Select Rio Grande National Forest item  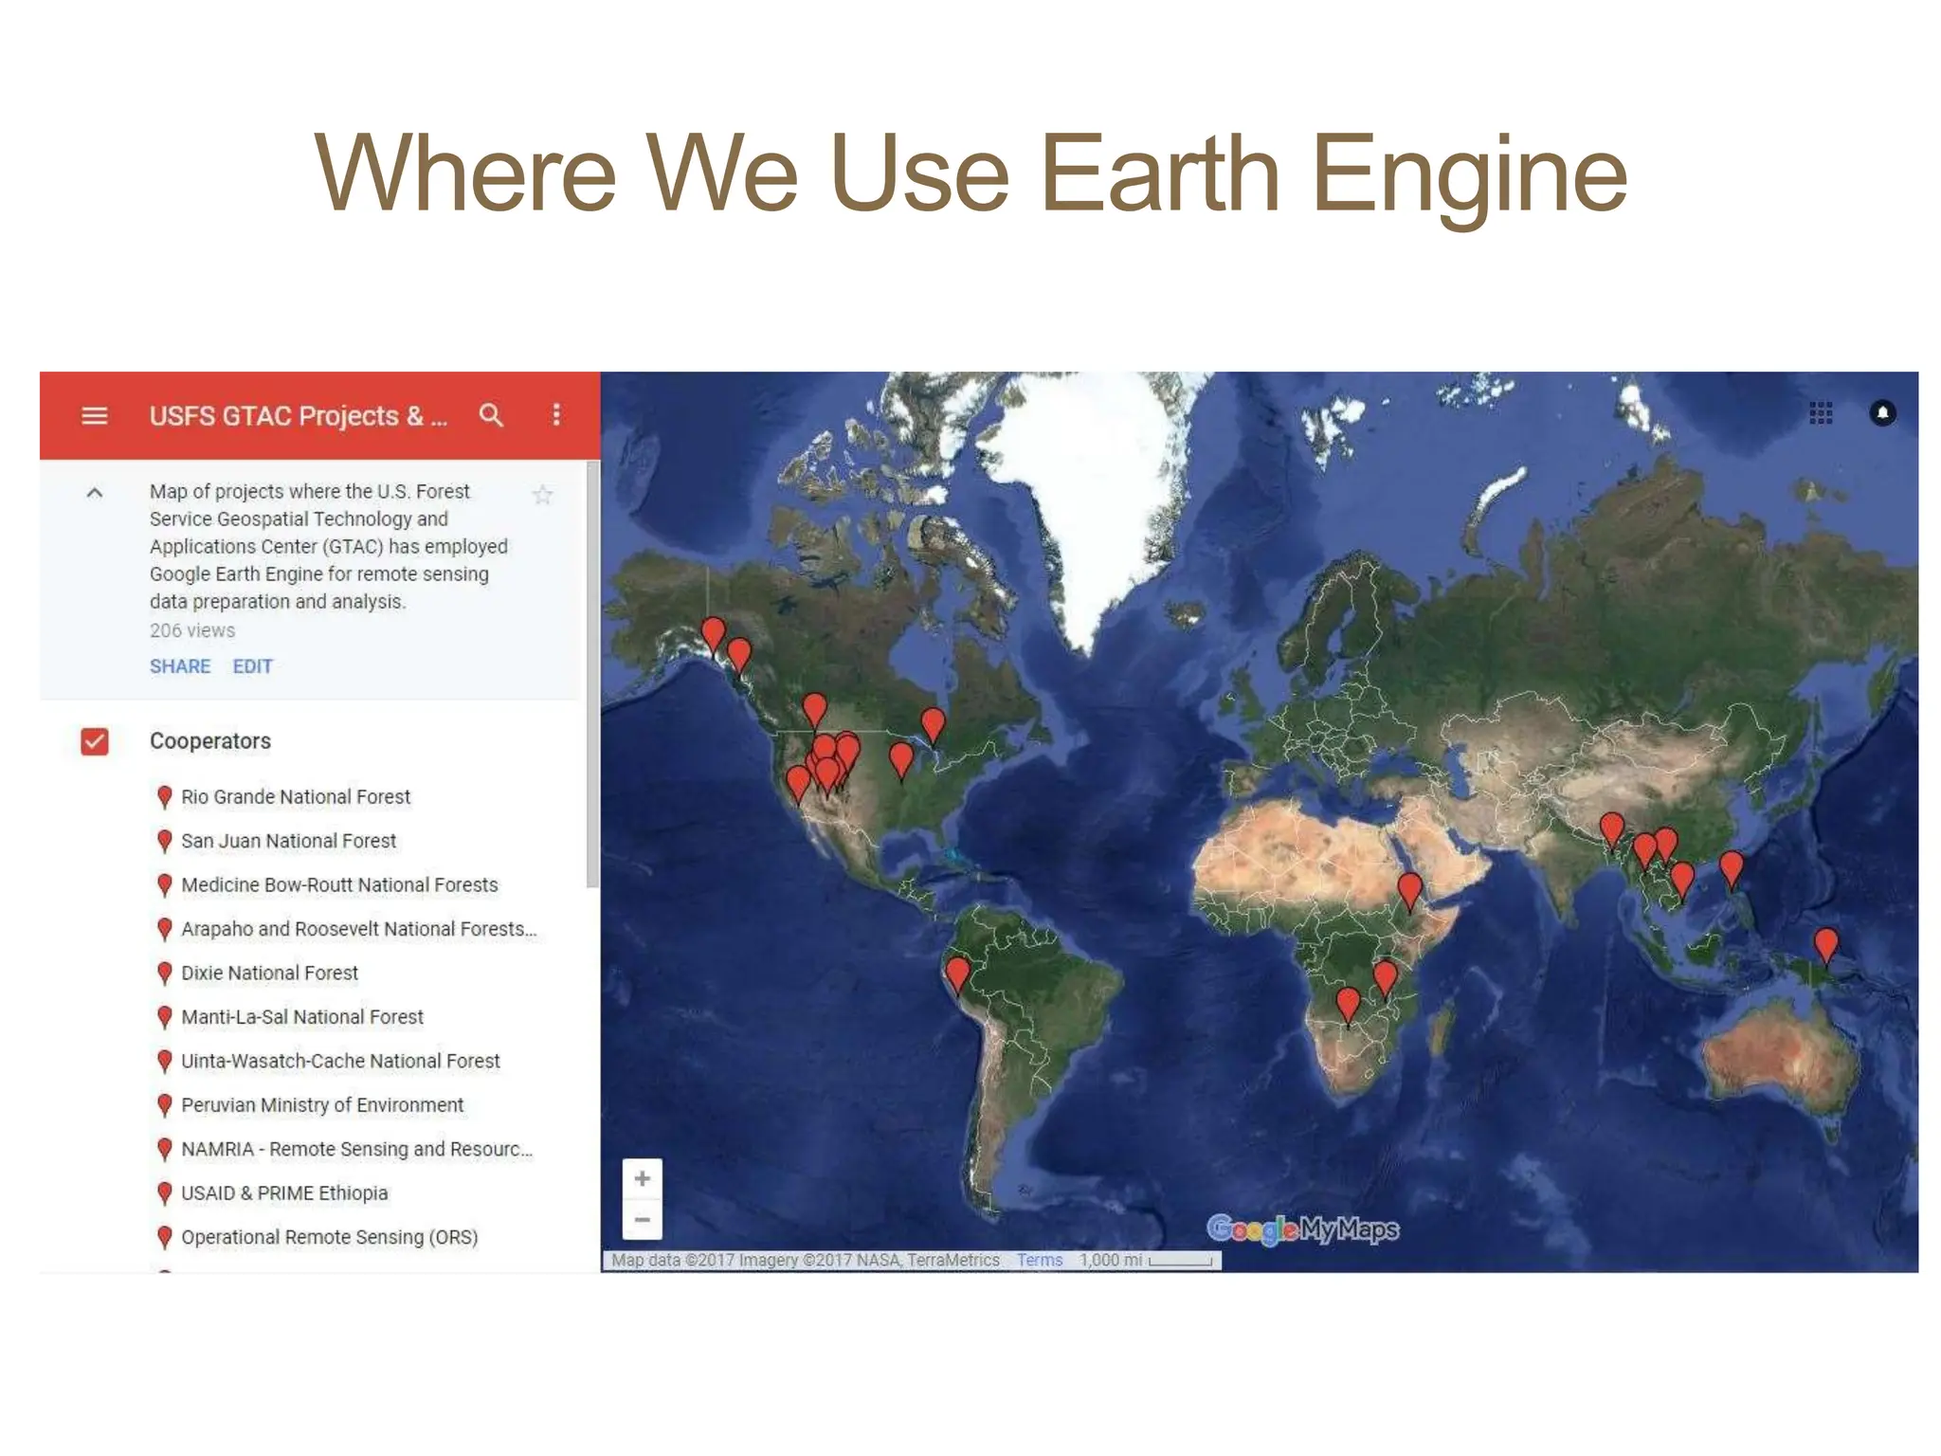pos(295,797)
